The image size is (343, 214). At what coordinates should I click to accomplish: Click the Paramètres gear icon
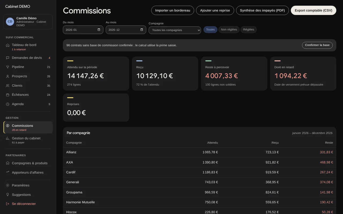click(x=8, y=185)
